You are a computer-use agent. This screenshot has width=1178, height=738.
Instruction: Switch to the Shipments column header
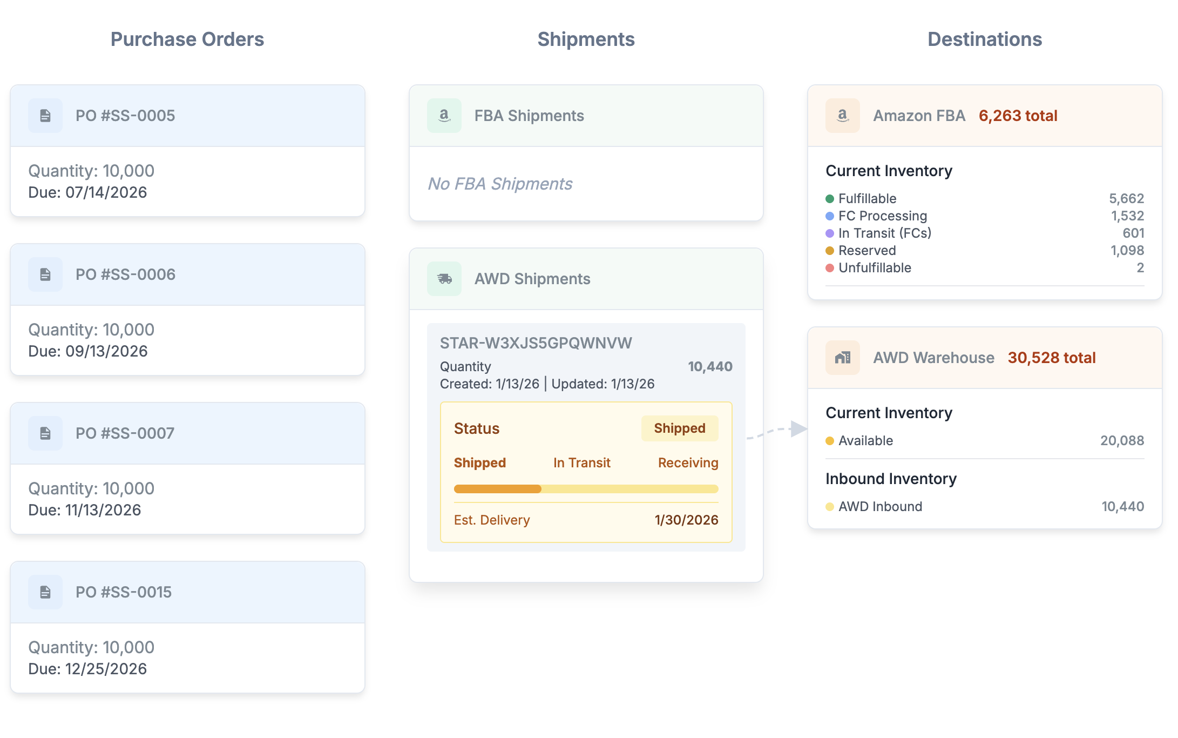[x=586, y=39]
